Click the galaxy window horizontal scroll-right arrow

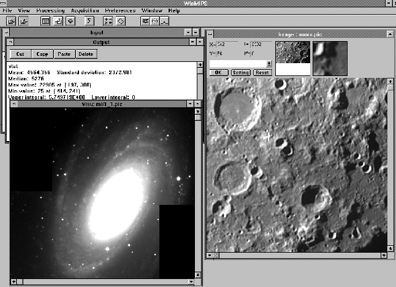191,281
